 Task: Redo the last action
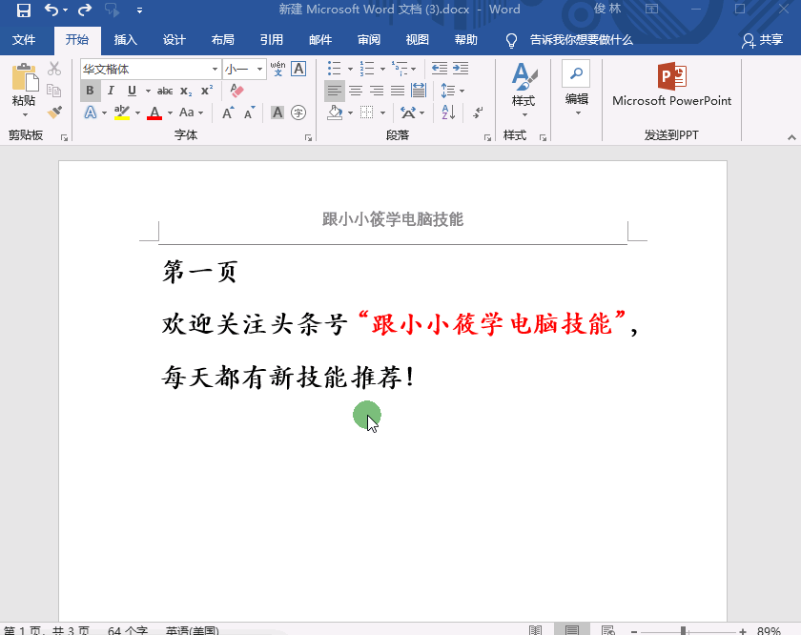(85, 10)
